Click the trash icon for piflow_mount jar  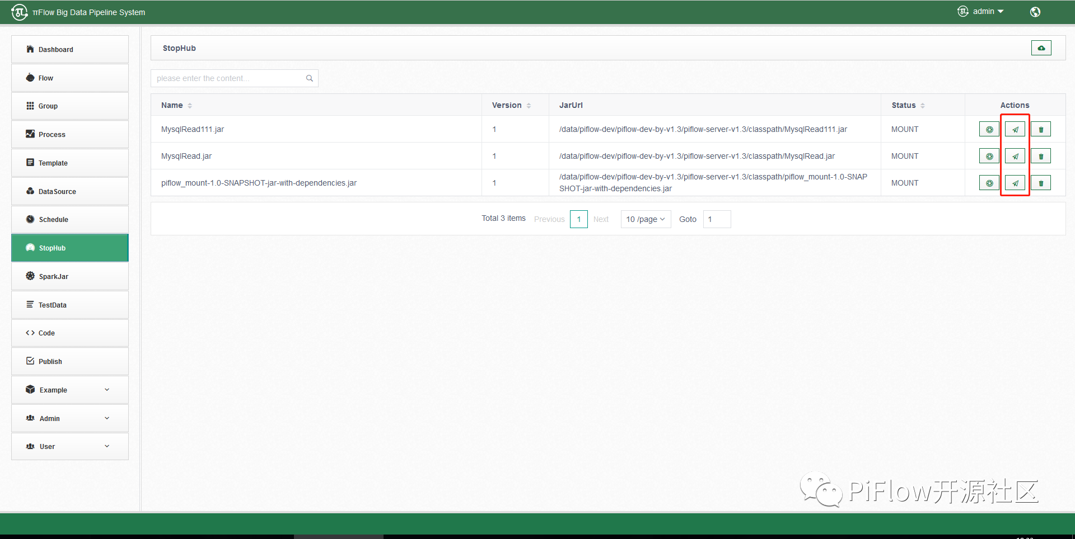pyautogui.click(x=1041, y=183)
